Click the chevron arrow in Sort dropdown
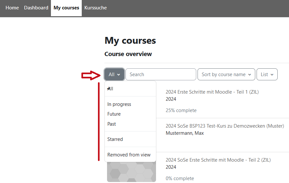This screenshot has width=289, height=183. [249, 75]
